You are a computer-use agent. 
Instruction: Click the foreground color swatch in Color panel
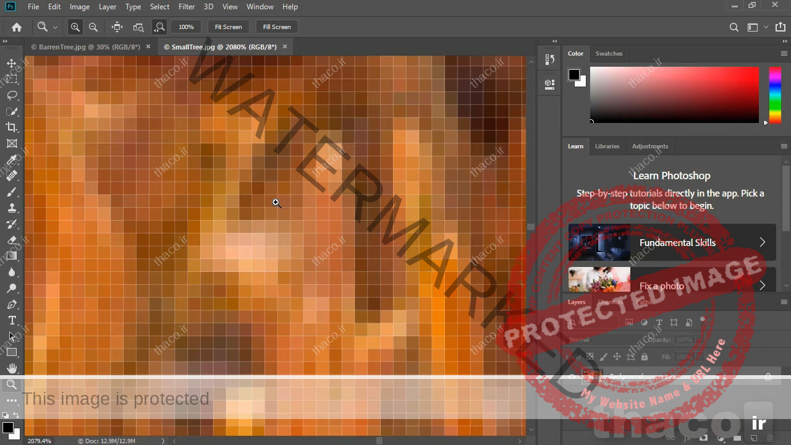pos(574,75)
